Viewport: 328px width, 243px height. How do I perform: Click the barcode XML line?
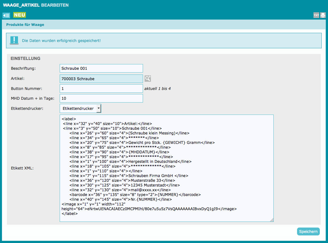135,195
